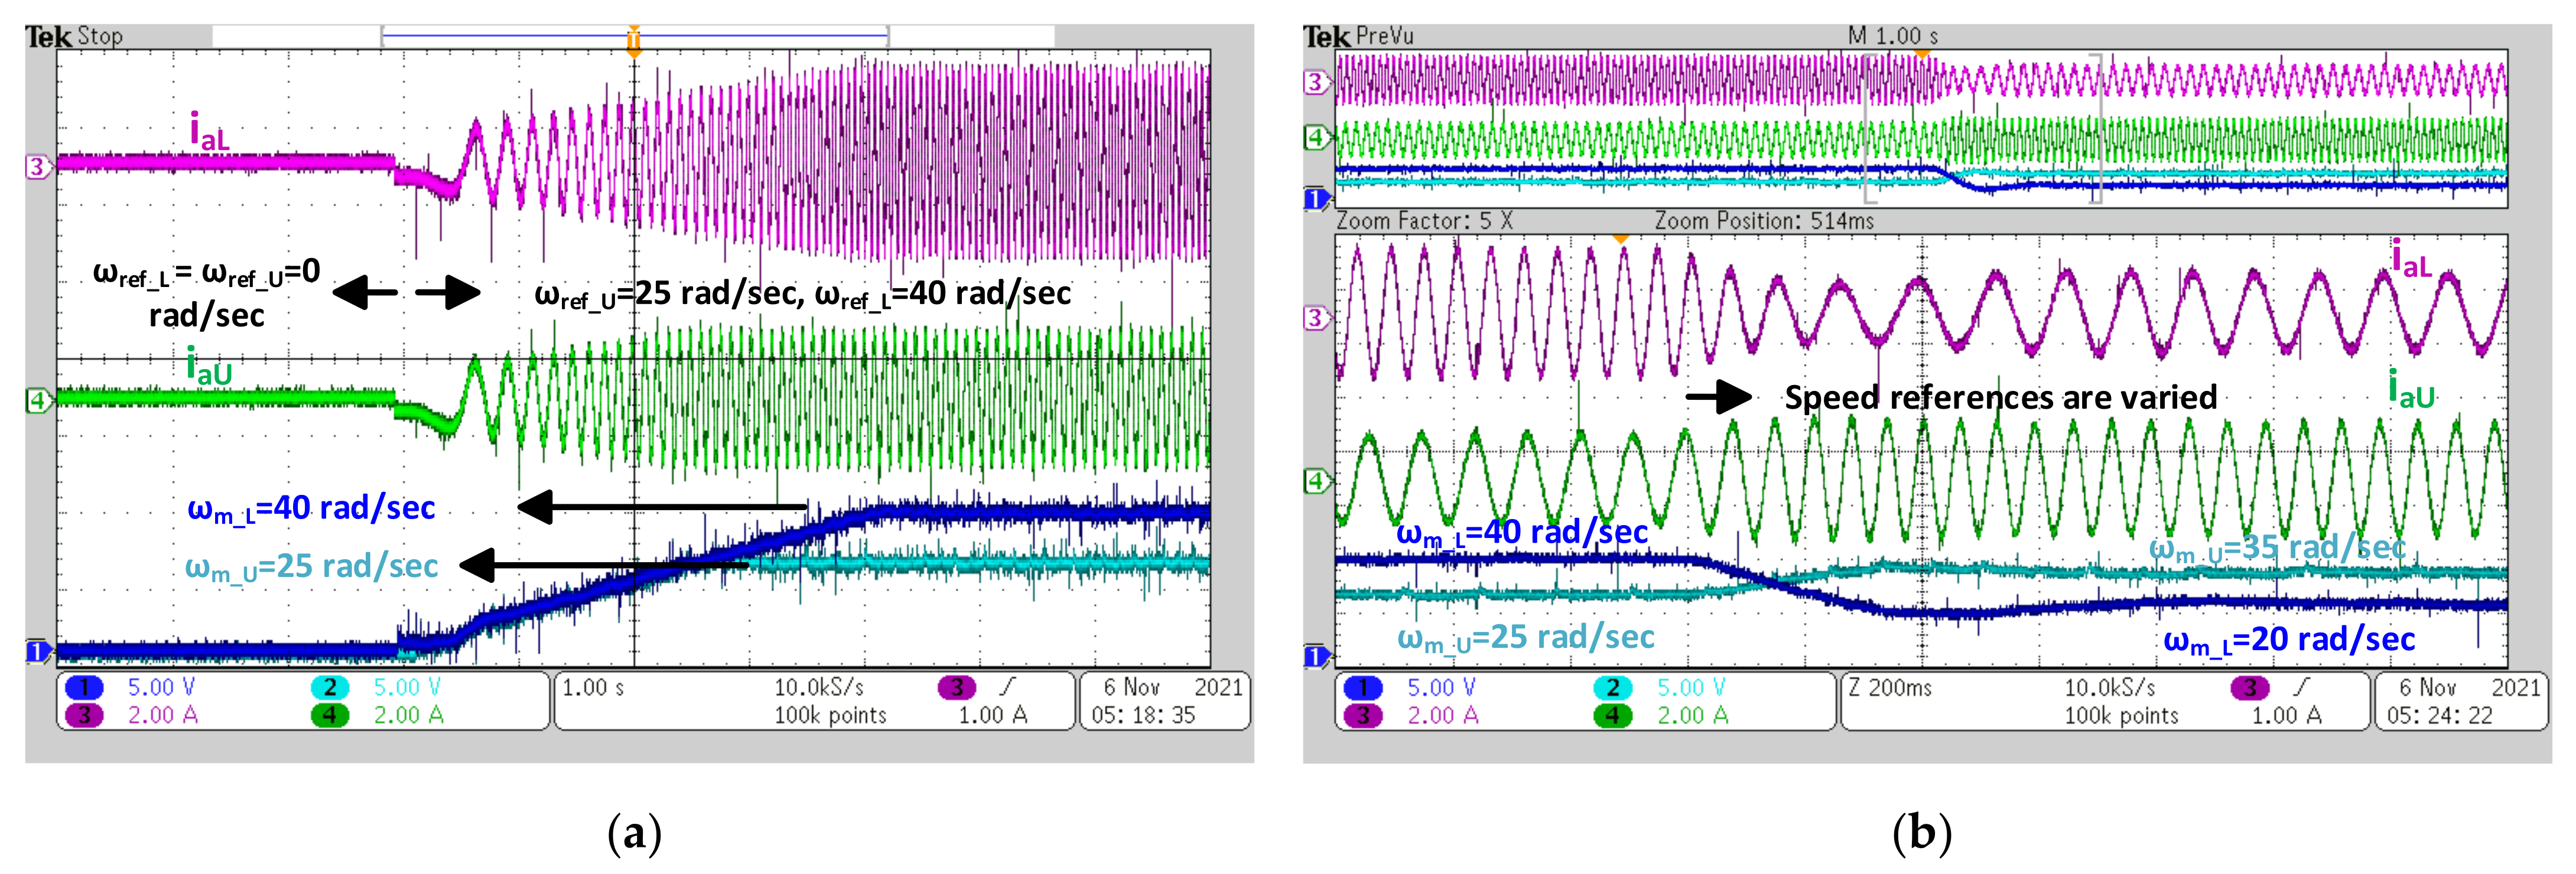Click channel 1 marker in right overview strip
This screenshot has height=874, width=2576.
(x=1316, y=198)
